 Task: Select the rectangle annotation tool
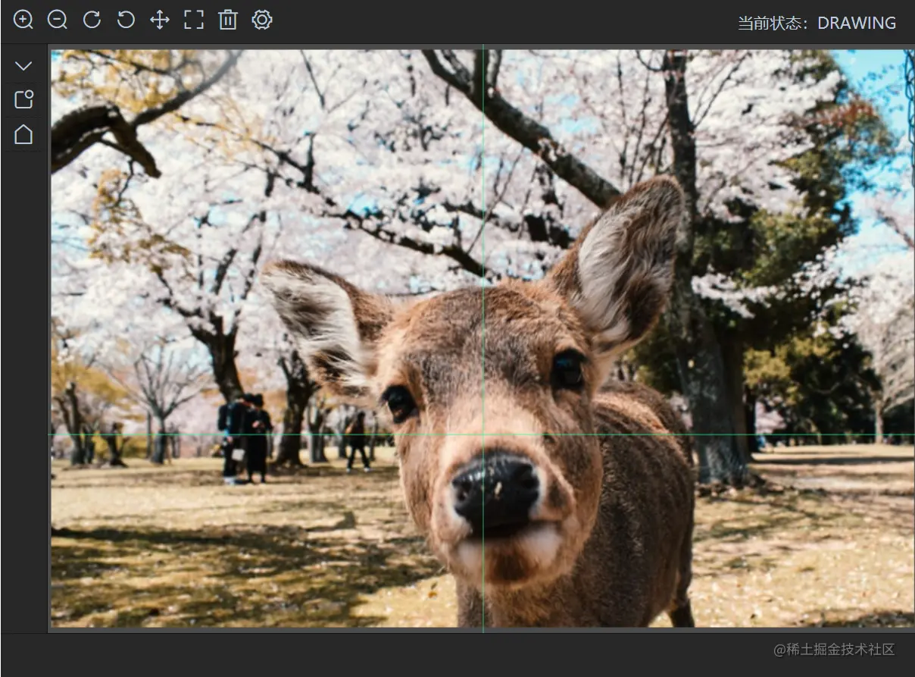[23, 99]
